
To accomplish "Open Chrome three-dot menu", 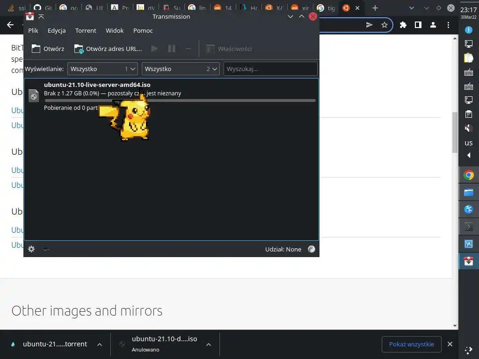I will pos(448,25).
